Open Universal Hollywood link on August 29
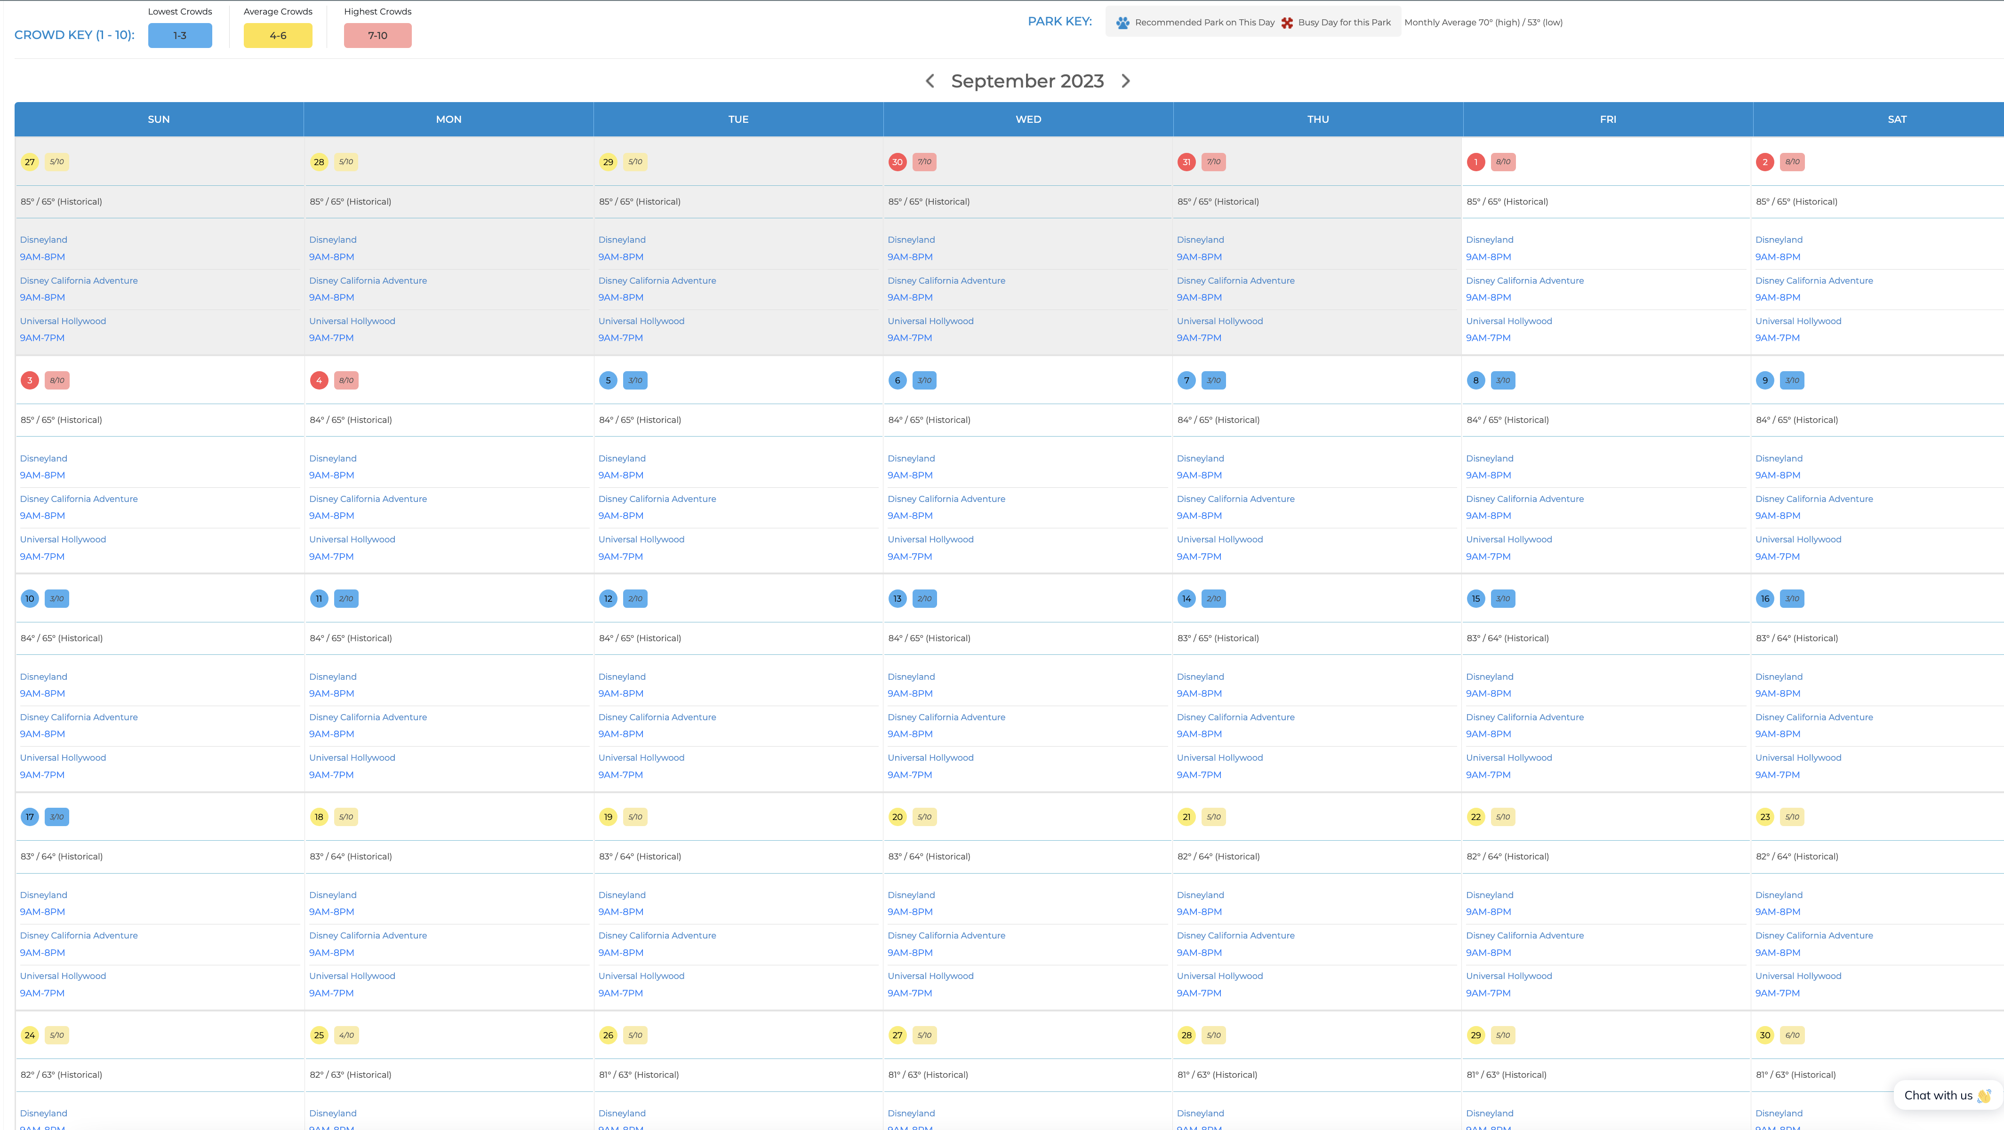The width and height of the screenshot is (2004, 1130). [x=641, y=321]
